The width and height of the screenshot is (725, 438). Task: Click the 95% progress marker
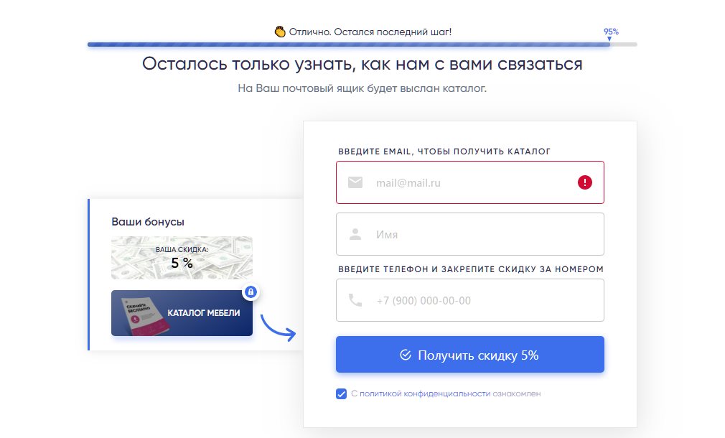611,32
